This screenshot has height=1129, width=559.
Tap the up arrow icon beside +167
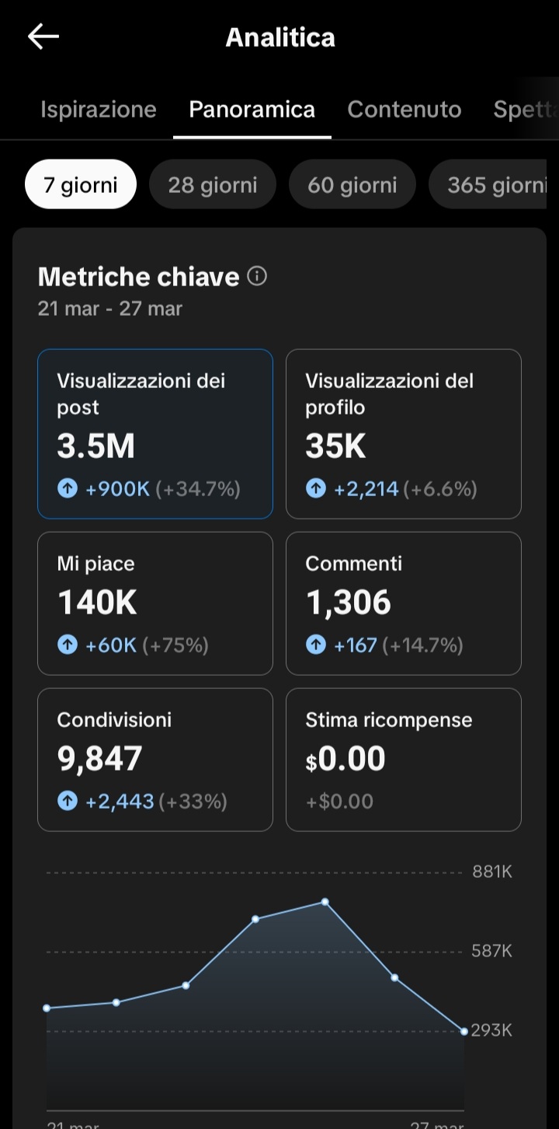coord(316,645)
